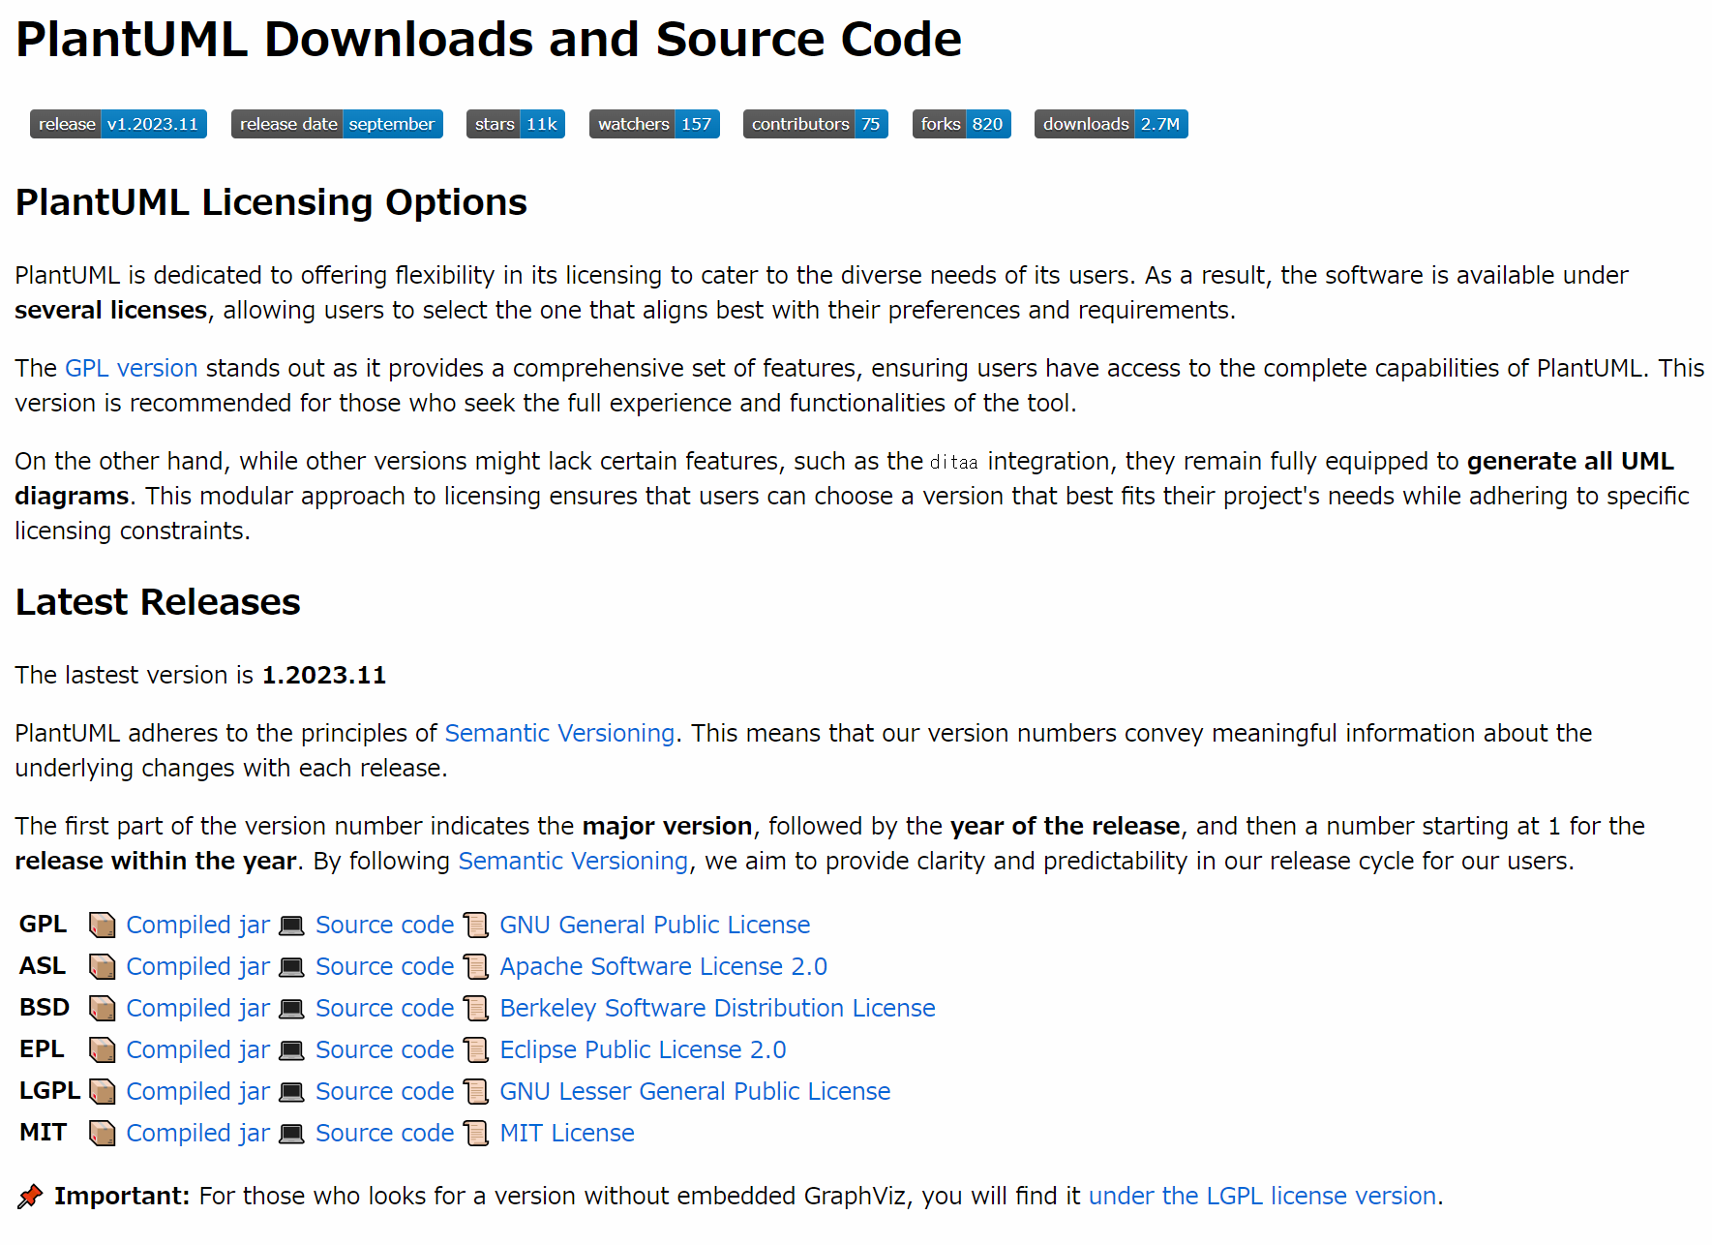Open GNU Lesser General Public License link
Screen dimensions: 1712x1245
(x=695, y=1091)
